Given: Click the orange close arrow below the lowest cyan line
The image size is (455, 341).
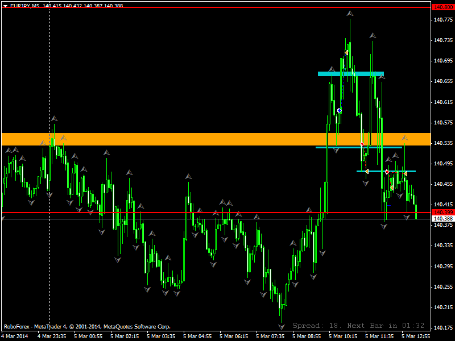Looking at the screenshot, I should pos(392,188).
